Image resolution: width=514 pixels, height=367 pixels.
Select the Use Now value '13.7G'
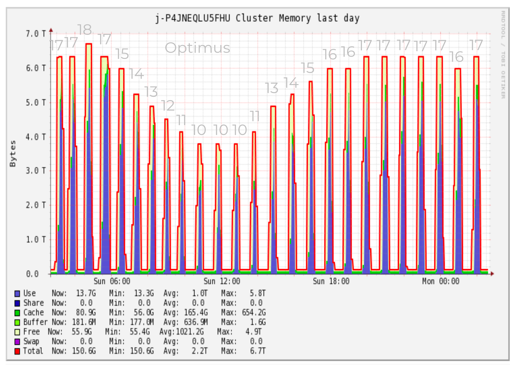click(86, 293)
